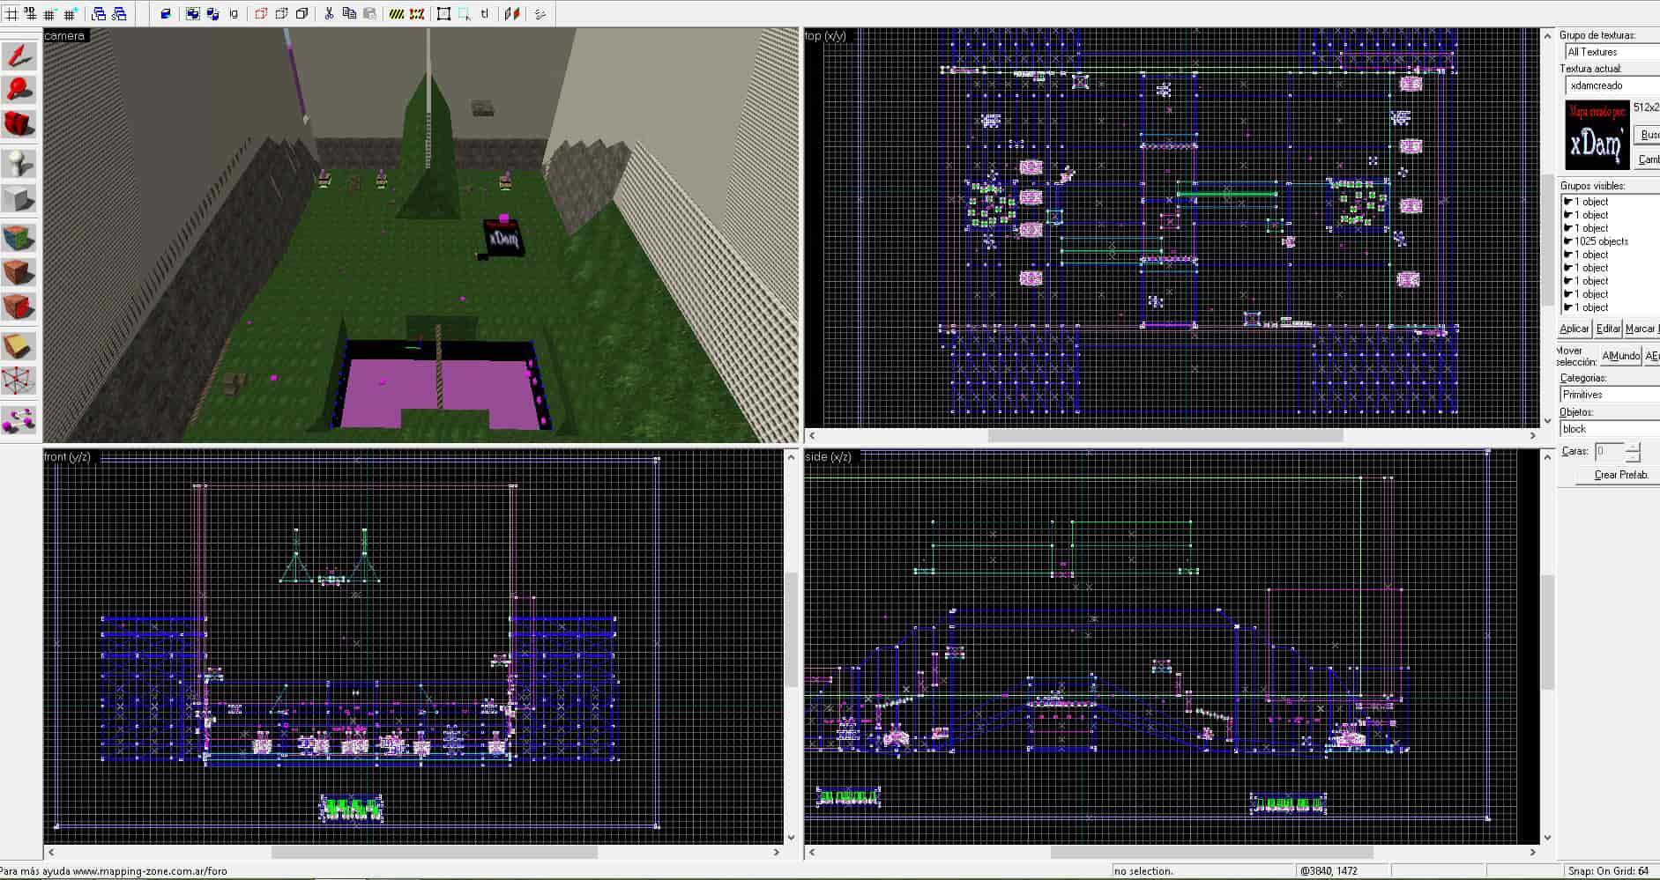Click the Aplicar button
This screenshot has width=1660, height=880.
click(x=1574, y=329)
